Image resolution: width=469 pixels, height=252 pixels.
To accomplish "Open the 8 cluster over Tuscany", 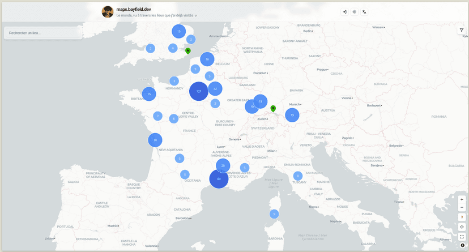I will click(297, 176).
